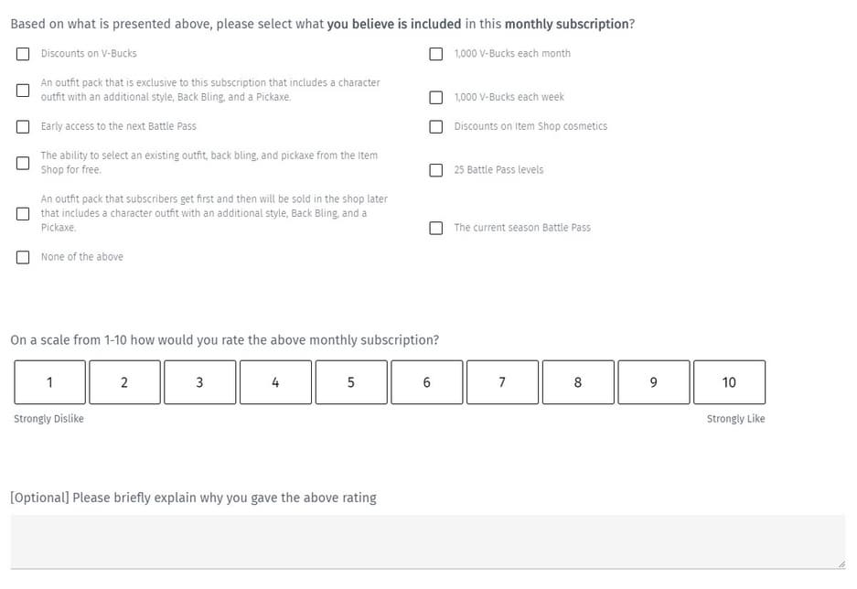
Task: Choose rating 3 on the scale
Action: 200,382
